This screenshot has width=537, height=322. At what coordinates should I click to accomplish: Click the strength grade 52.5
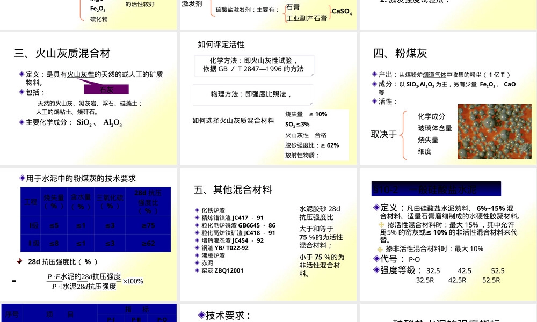pyautogui.click(x=498, y=271)
